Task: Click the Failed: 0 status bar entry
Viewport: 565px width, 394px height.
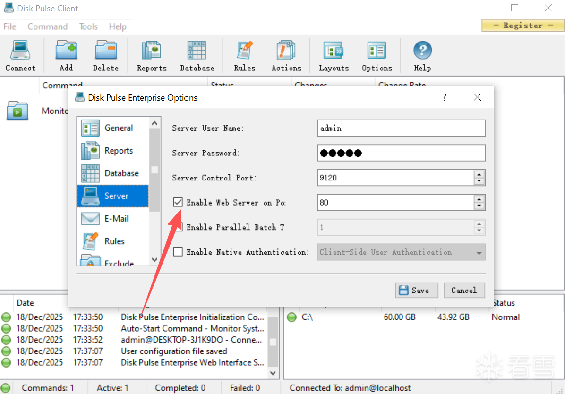Action: click(x=245, y=388)
